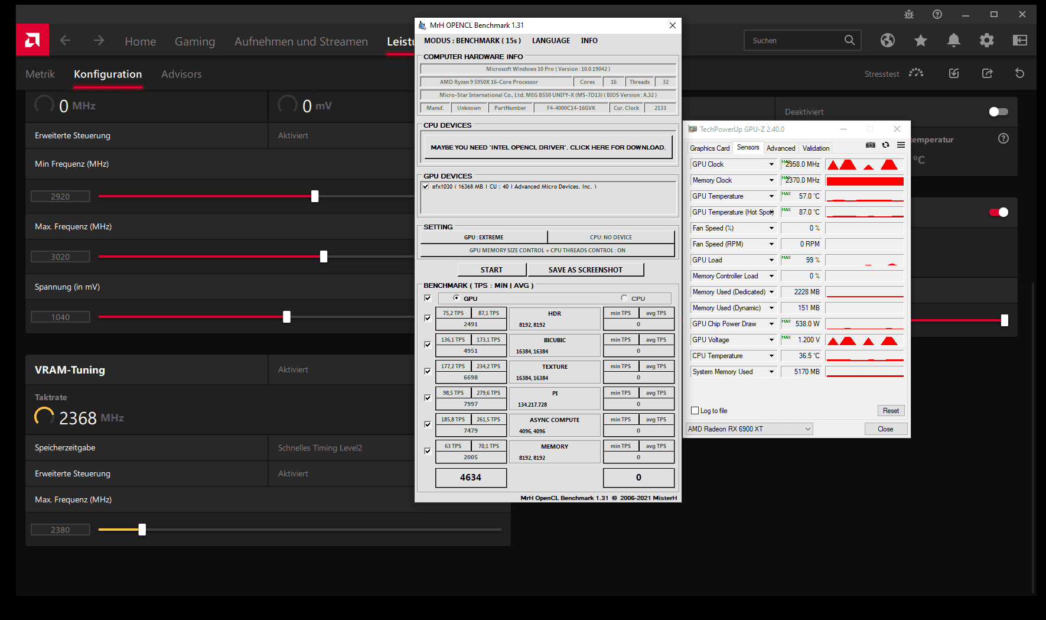Screen dimensions: 1046x620
Task: Open the help question mark in title bar
Action: (937, 14)
